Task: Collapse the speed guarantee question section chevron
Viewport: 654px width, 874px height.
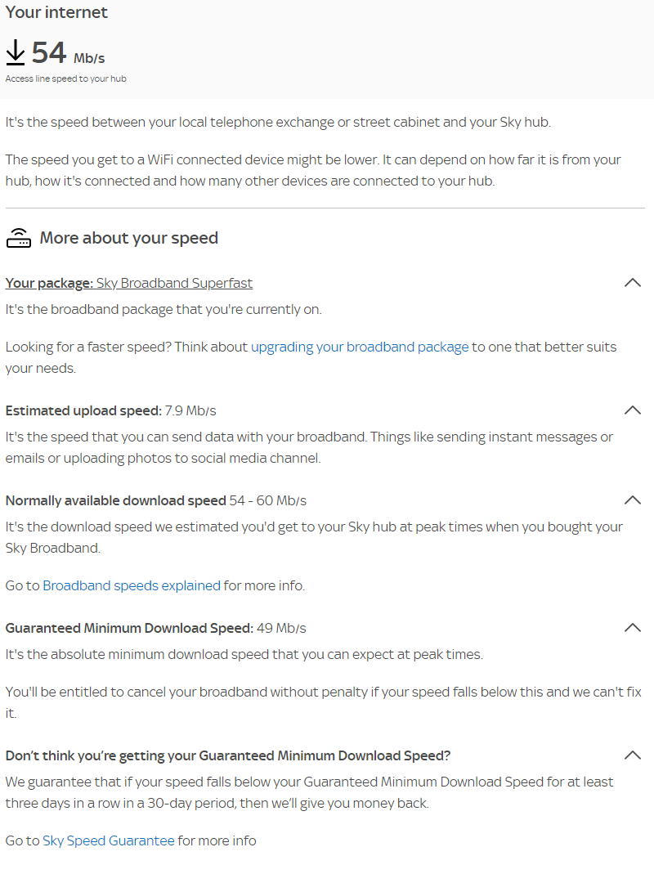Action: (632, 755)
